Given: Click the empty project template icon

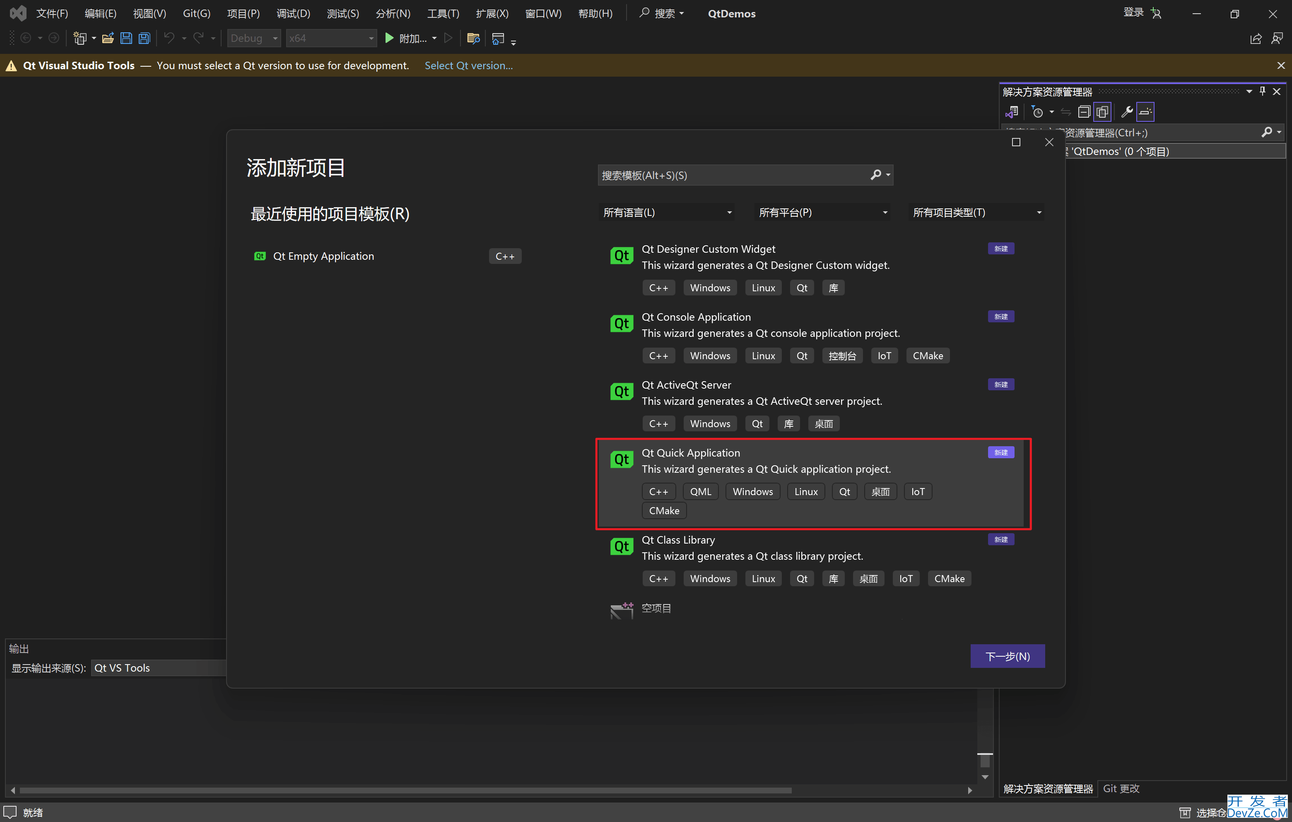Looking at the screenshot, I should coord(621,610).
